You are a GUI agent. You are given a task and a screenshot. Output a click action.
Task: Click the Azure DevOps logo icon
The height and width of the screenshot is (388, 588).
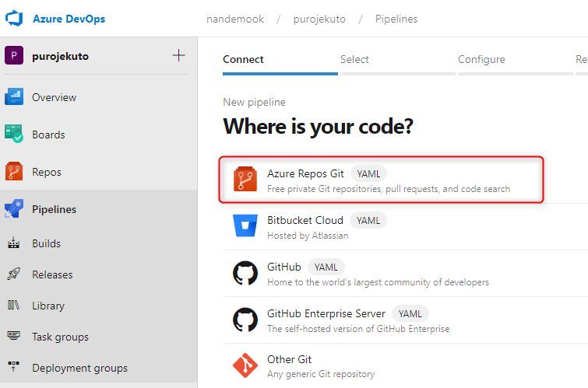[14, 19]
